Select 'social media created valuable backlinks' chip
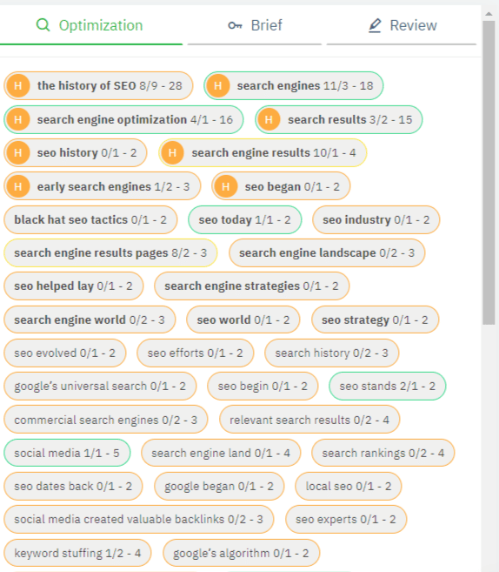The width and height of the screenshot is (499, 572). point(138,520)
